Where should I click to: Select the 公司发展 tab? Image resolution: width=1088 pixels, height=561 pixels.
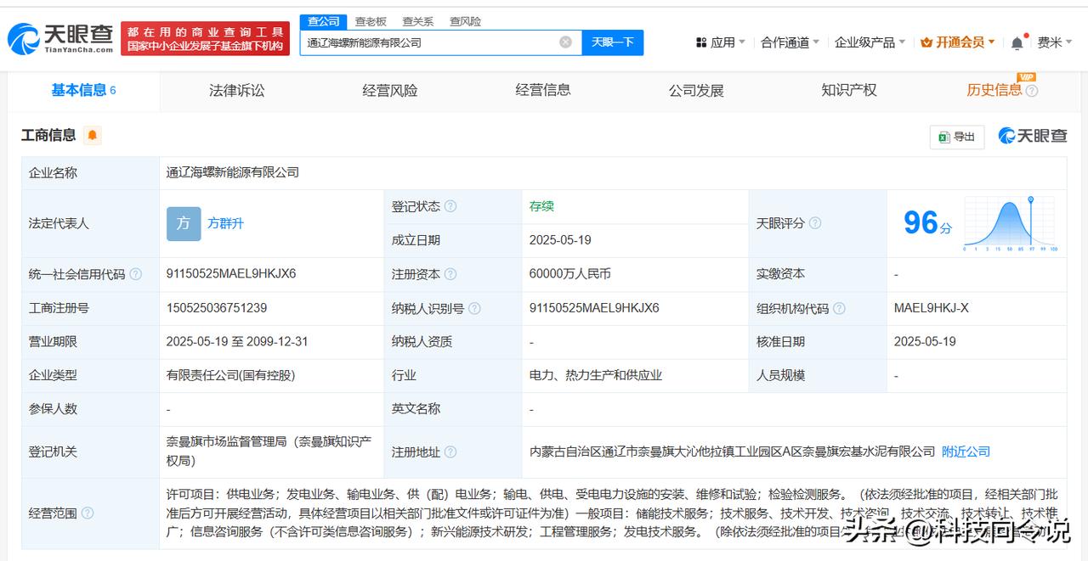point(696,90)
